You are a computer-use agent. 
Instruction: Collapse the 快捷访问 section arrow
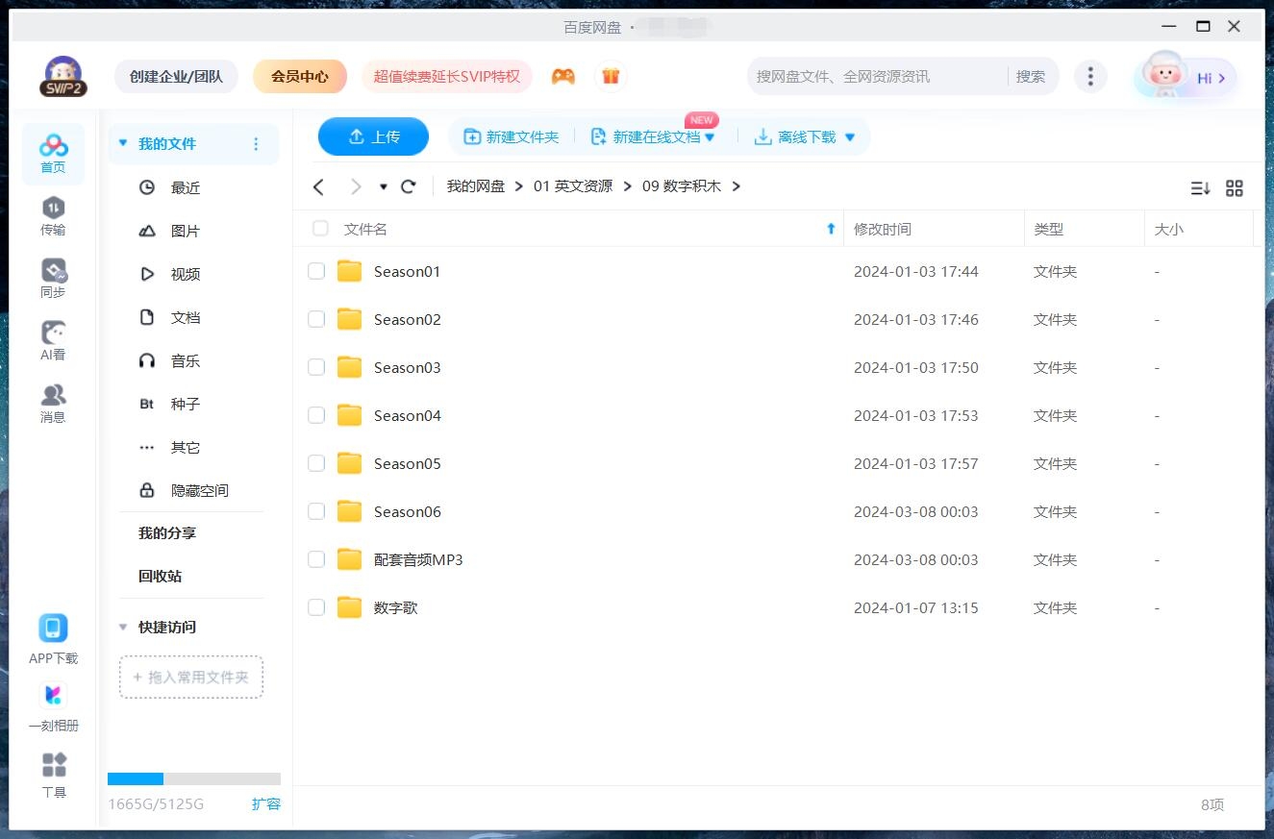[123, 628]
